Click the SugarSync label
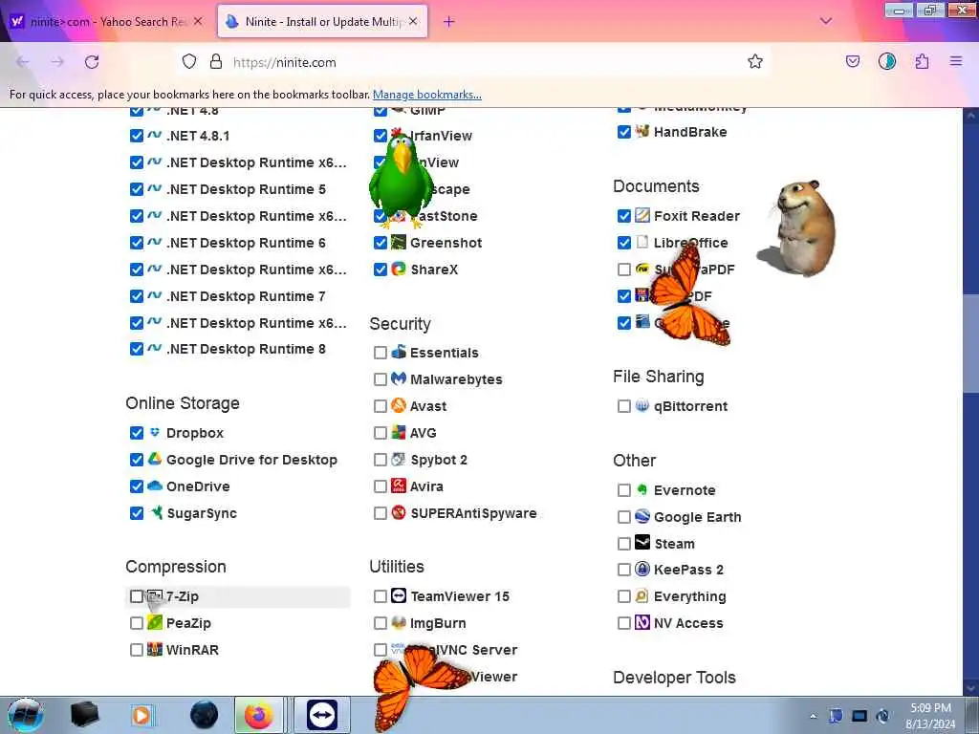Viewport: 979px width, 734px height. pyautogui.click(x=202, y=513)
